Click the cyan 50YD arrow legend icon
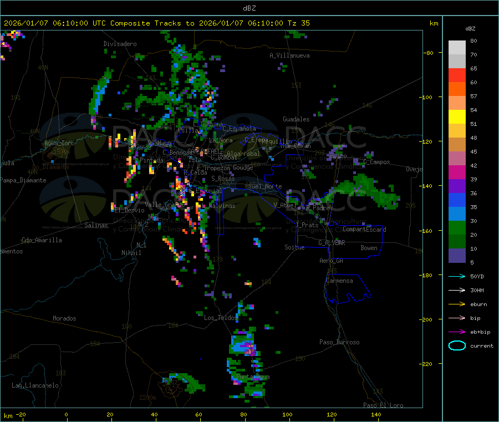499x422 pixels. [457, 276]
